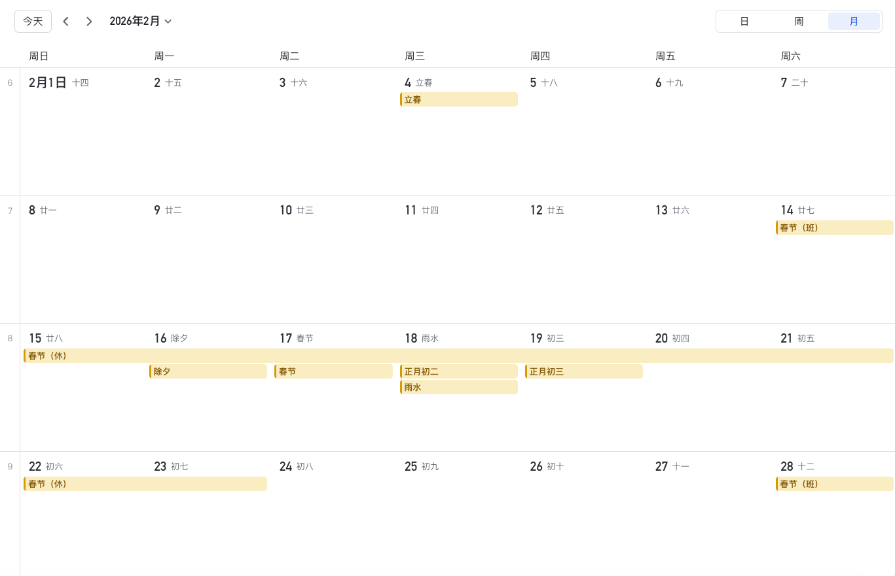Open 春节（班） event on February 28
This screenshot has height=576, width=895.
pos(835,484)
